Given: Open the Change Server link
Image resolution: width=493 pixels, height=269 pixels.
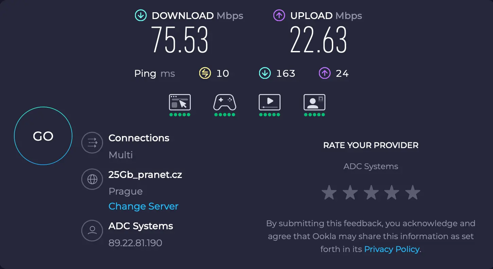Looking at the screenshot, I should [143, 206].
